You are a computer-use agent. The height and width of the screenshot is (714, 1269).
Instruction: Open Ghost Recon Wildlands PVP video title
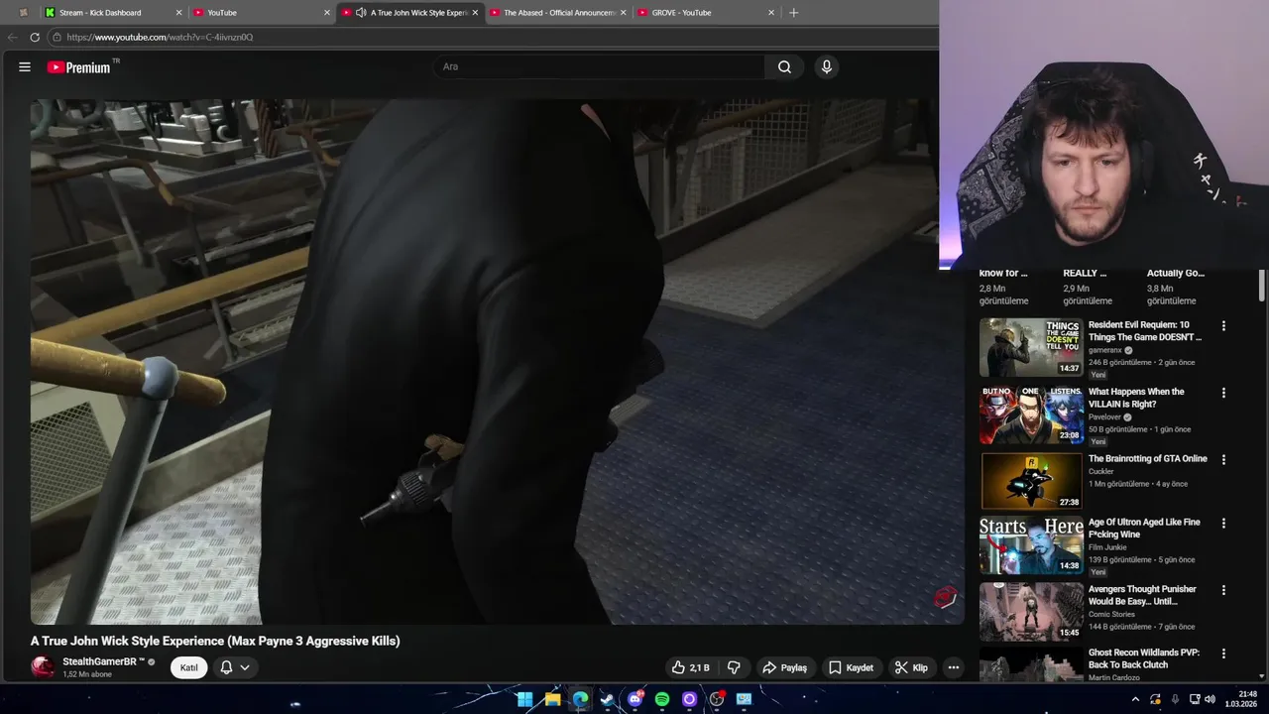point(1143,658)
